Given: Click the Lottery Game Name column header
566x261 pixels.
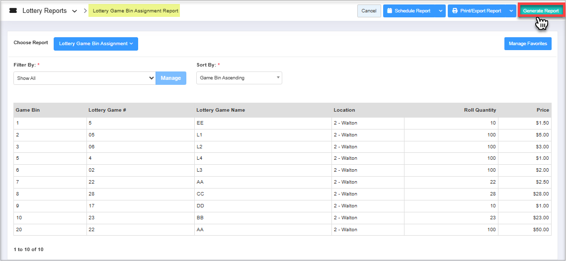Looking at the screenshot, I should tap(221, 110).
